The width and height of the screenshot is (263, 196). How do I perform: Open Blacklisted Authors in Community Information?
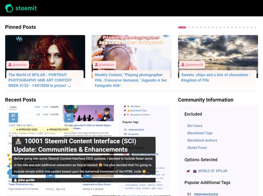click(202, 140)
